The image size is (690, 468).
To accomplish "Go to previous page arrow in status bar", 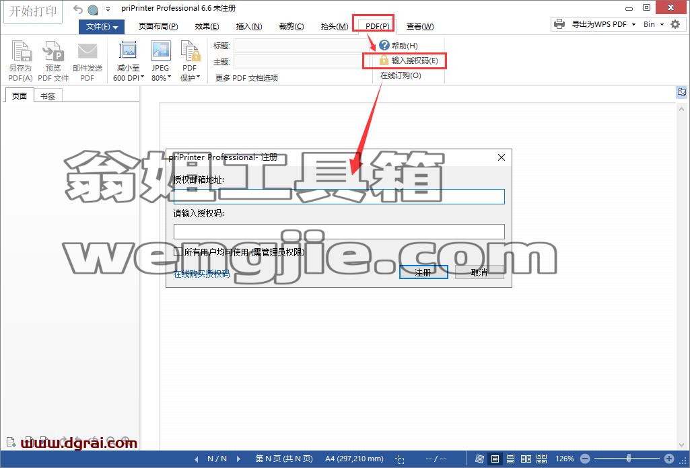I will pos(197,459).
